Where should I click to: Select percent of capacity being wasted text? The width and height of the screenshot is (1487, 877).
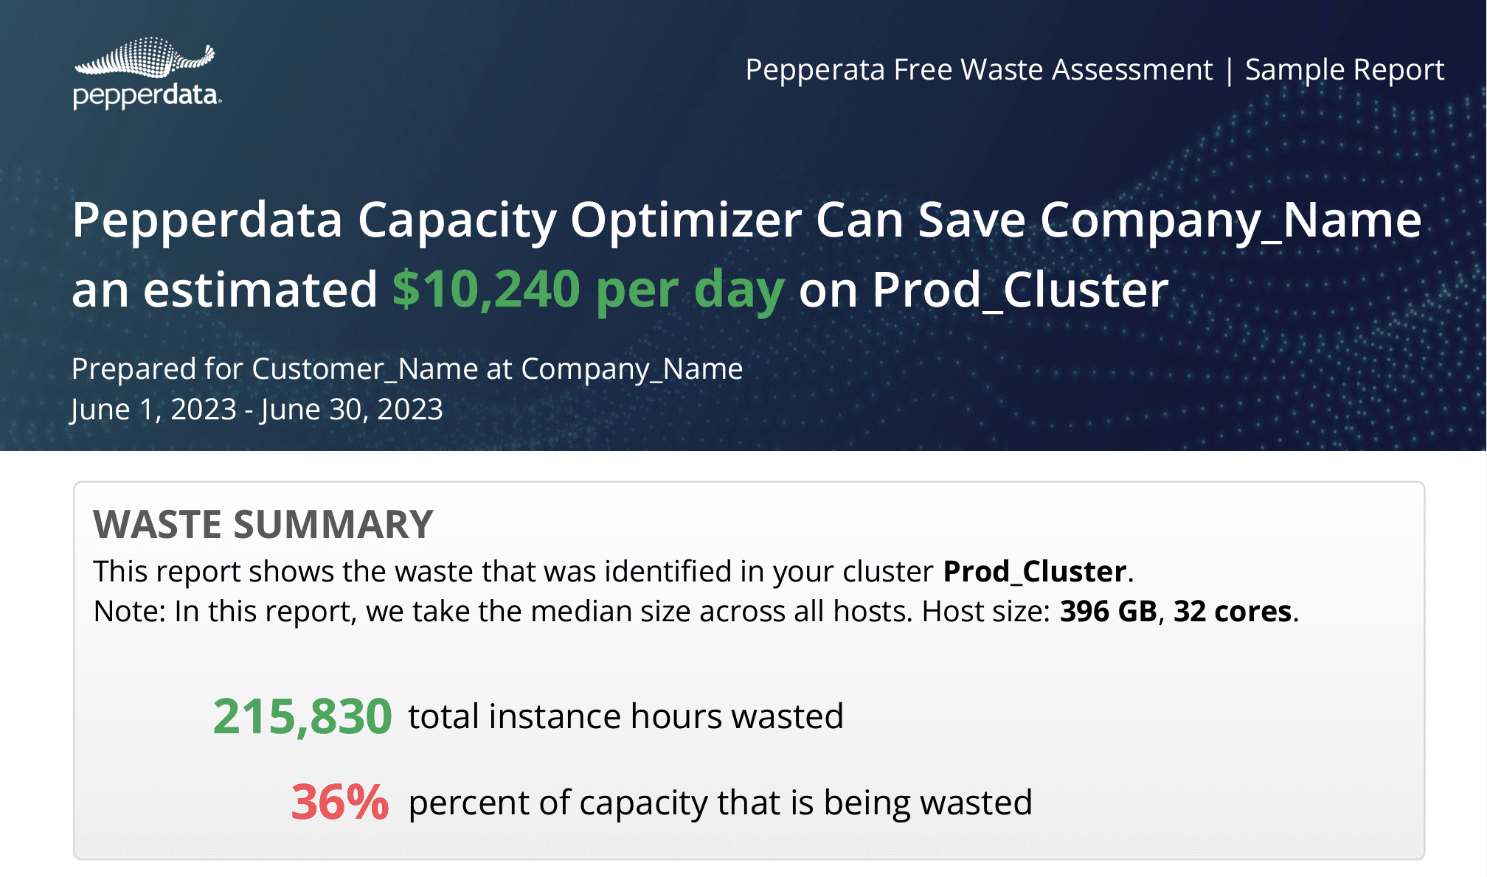[721, 803]
